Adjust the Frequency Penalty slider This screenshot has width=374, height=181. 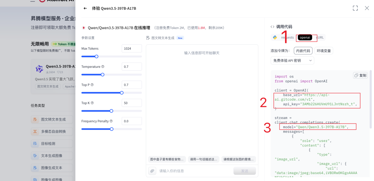pos(112,129)
